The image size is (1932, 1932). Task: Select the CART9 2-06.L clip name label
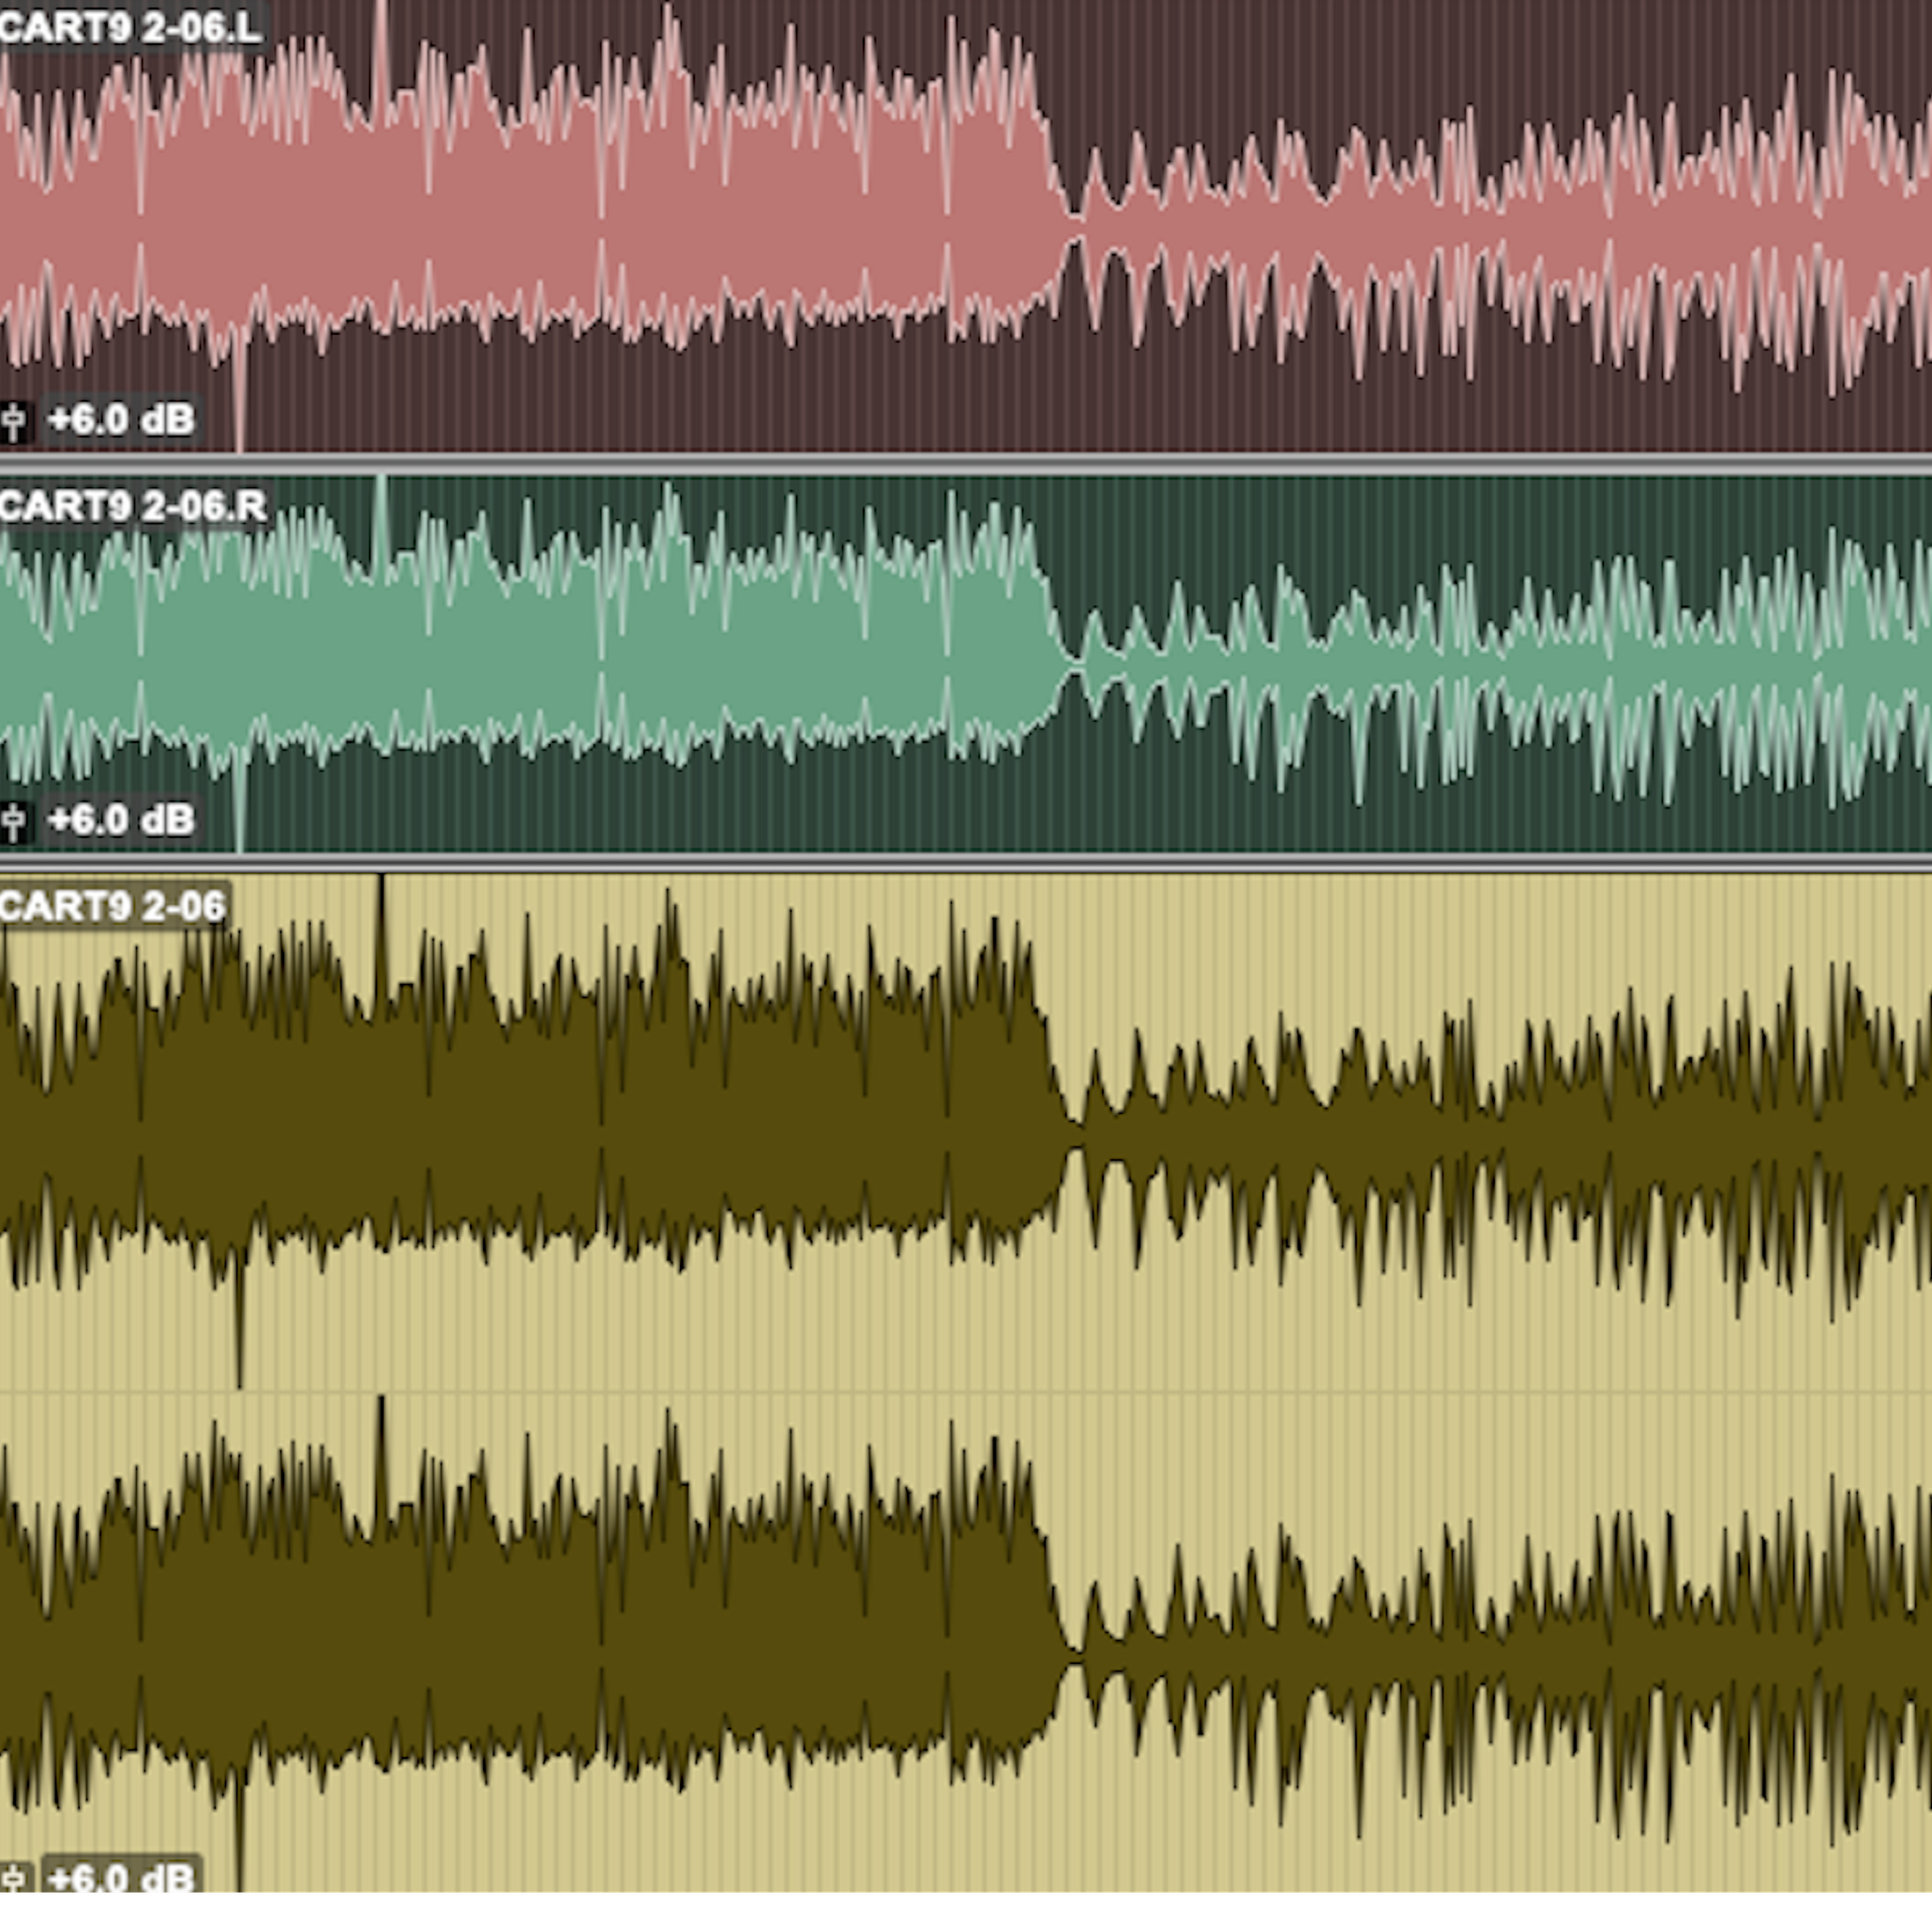coord(130,27)
